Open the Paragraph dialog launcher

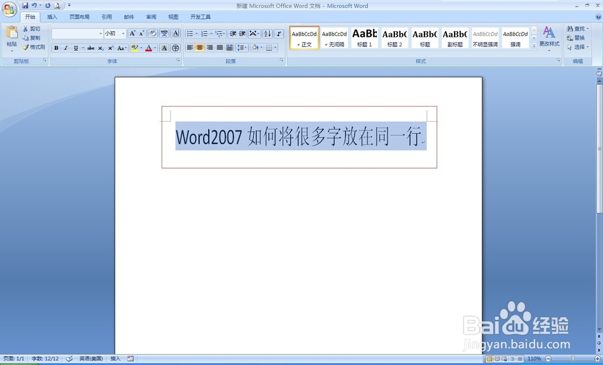[282, 61]
